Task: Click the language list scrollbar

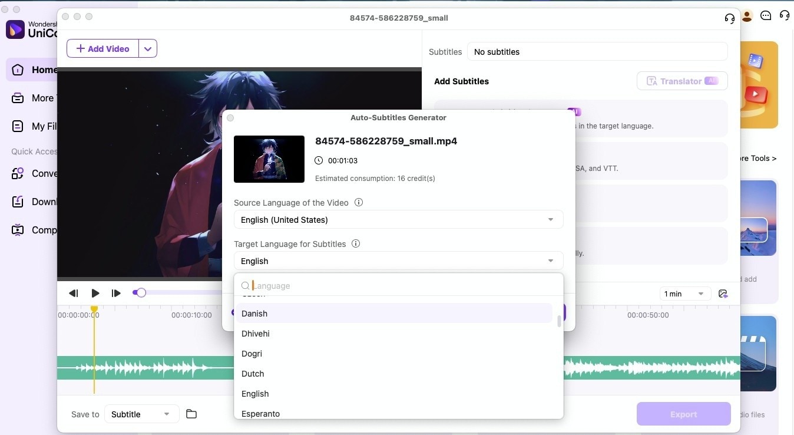Action: [559, 321]
